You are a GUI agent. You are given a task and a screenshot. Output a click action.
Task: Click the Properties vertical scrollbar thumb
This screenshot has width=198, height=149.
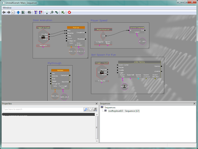97,127
